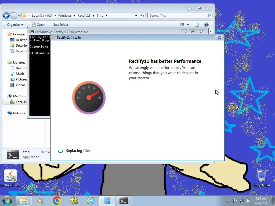The height and width of the screenshot is (206, 275).
Task: Click the yellow game icon in taskbar
Action: [x=74, y=201]
